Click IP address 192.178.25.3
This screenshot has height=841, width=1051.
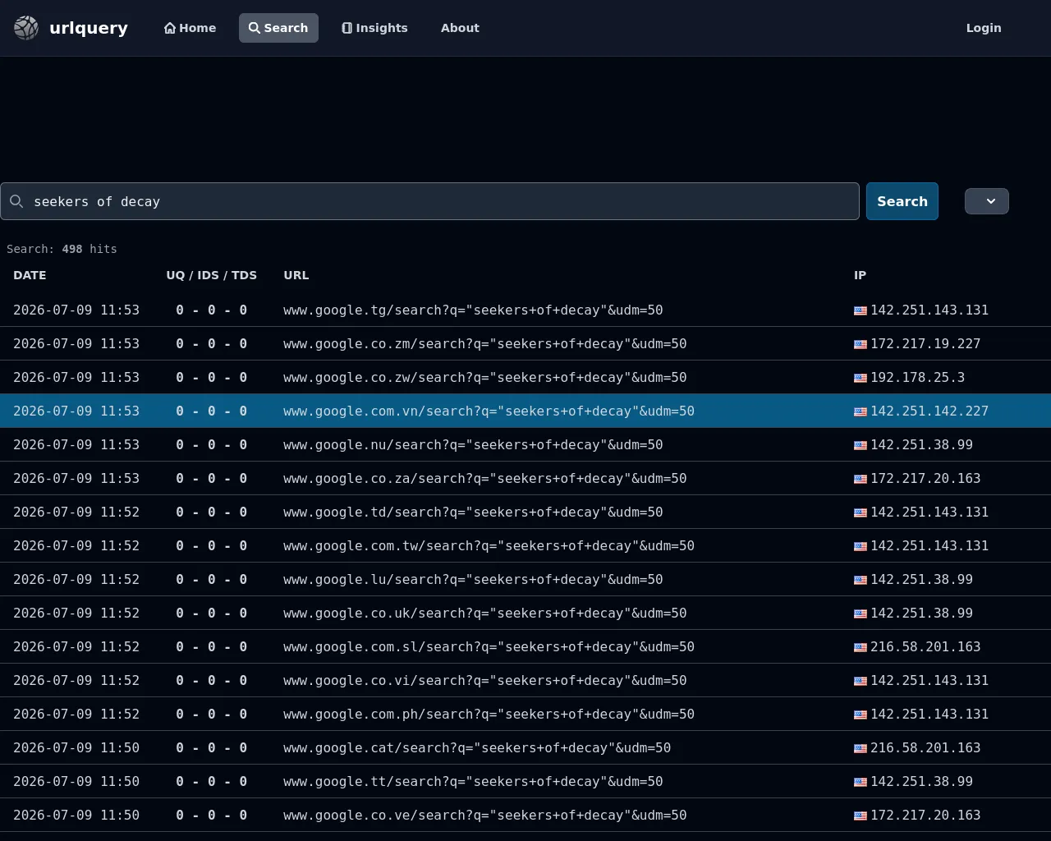point(917,378)
